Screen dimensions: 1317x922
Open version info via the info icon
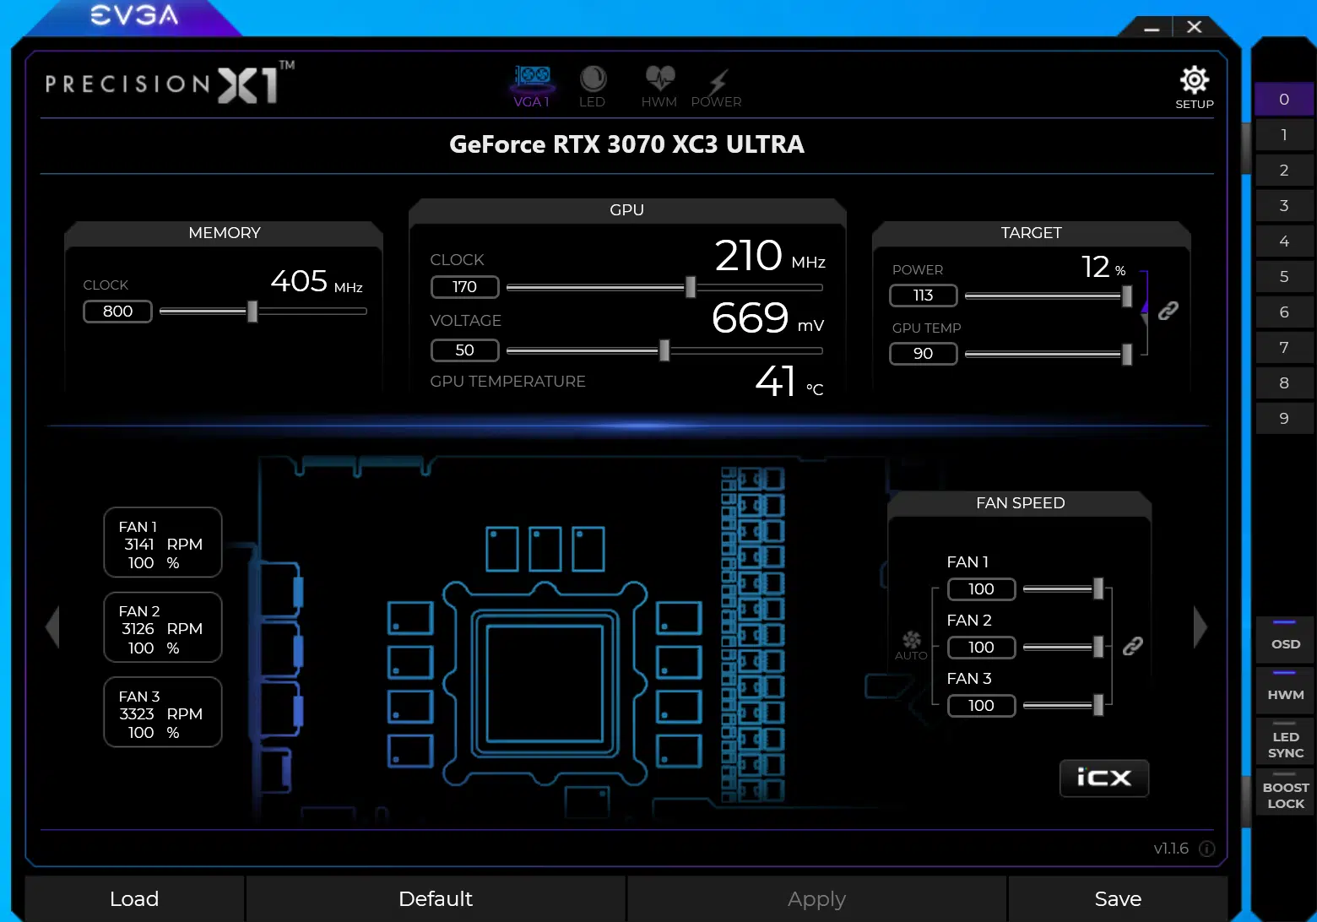1206,849
